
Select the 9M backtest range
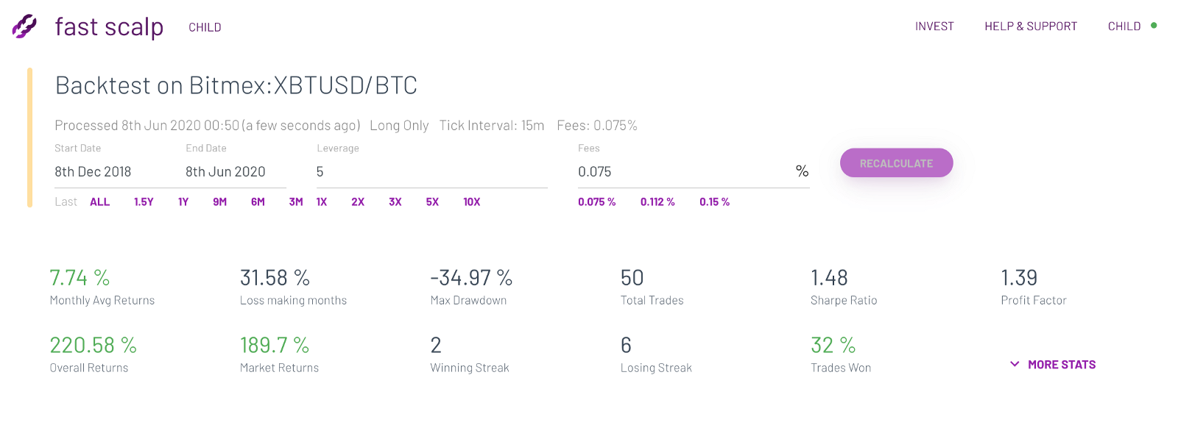point(219,201)
